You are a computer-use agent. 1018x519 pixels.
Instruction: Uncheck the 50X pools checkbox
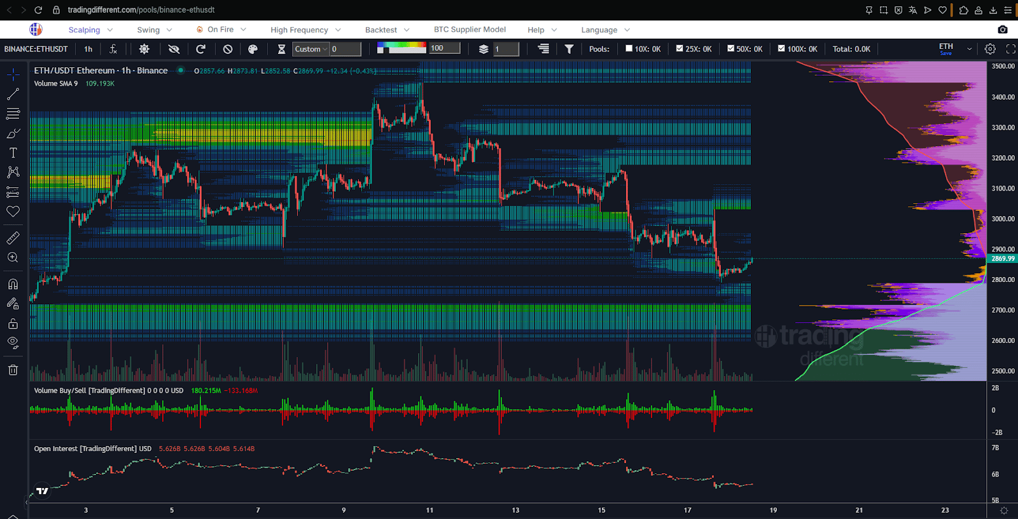[x=730, y=48]
